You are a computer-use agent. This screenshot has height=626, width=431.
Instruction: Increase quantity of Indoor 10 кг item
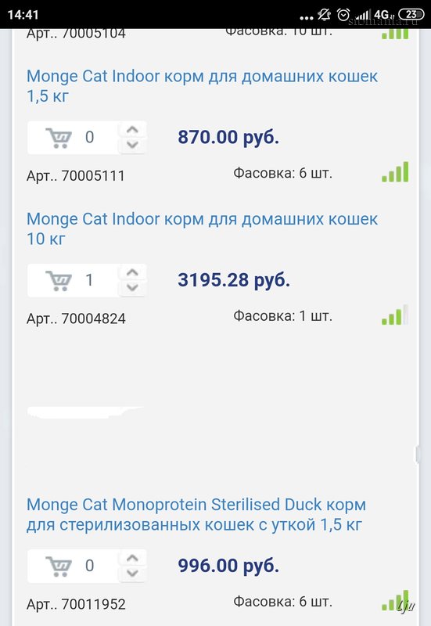coord(132,272)
